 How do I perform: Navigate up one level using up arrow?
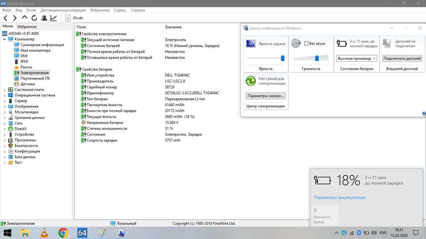click(x=24, y=17)
